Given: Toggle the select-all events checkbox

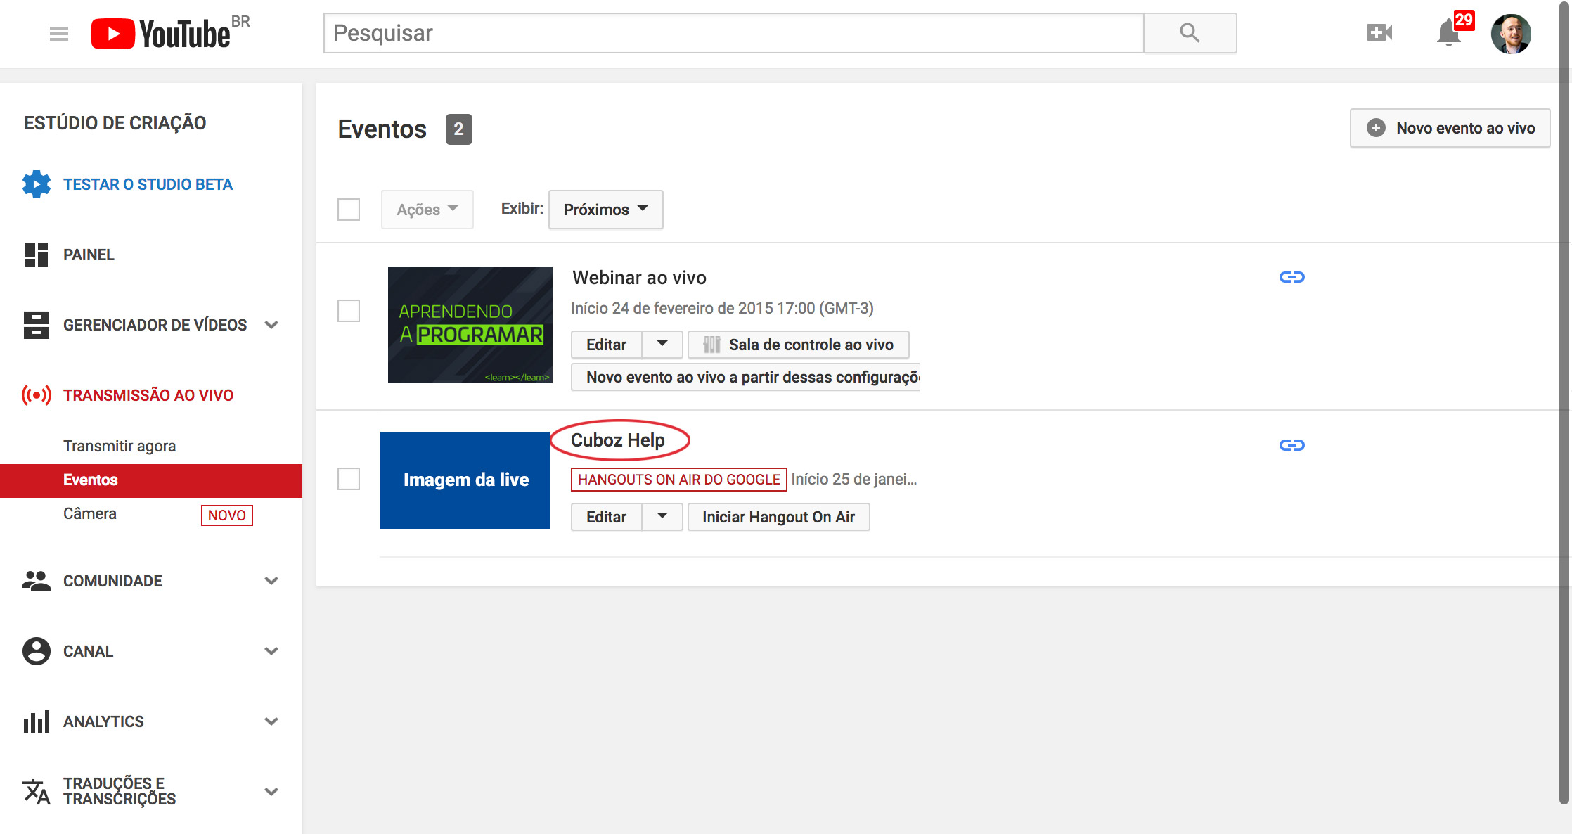Looking at the screenshot, I should [349, 209].
